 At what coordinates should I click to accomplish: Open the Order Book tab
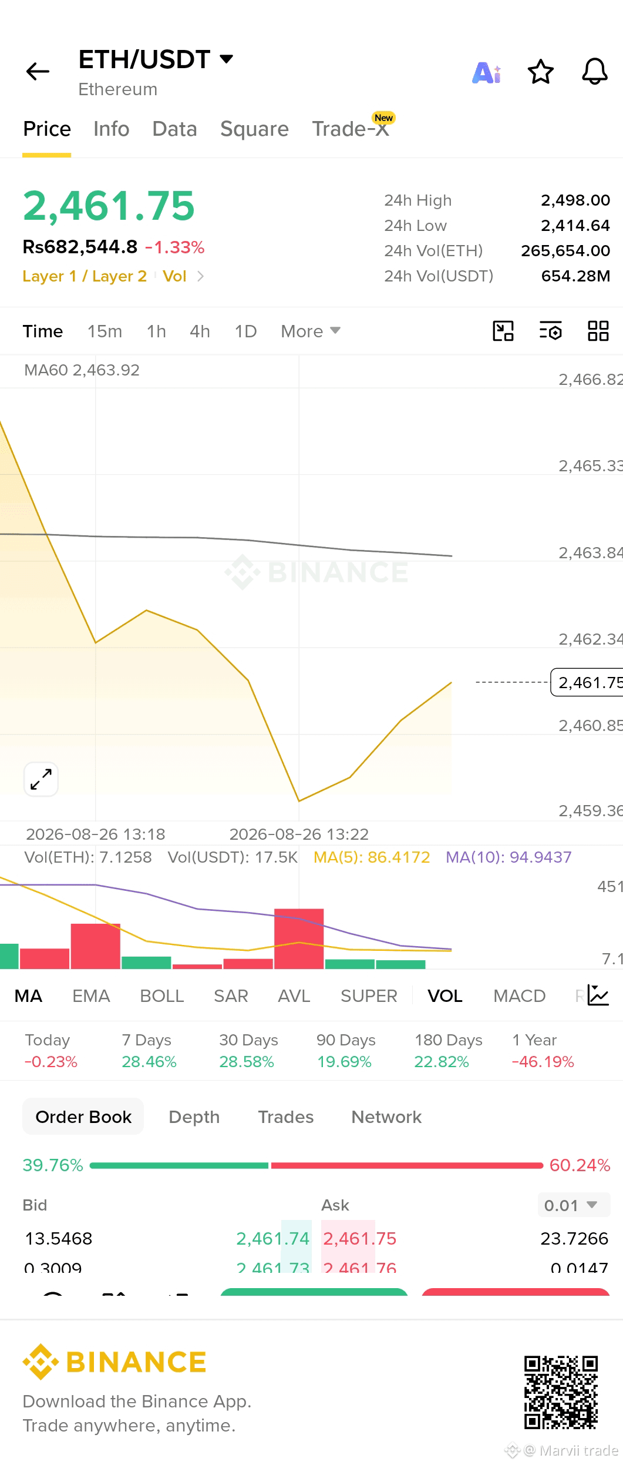point(83,1117)
